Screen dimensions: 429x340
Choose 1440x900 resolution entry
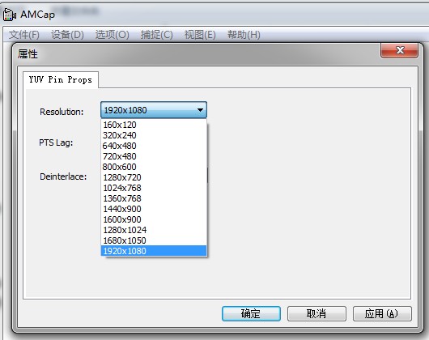click(154, 209)
